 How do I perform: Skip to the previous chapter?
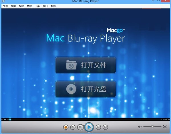click(x=98, y=127)
